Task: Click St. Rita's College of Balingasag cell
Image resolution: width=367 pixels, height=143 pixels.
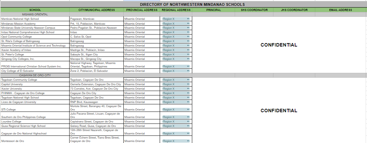Action: click(x=35, y=41)
